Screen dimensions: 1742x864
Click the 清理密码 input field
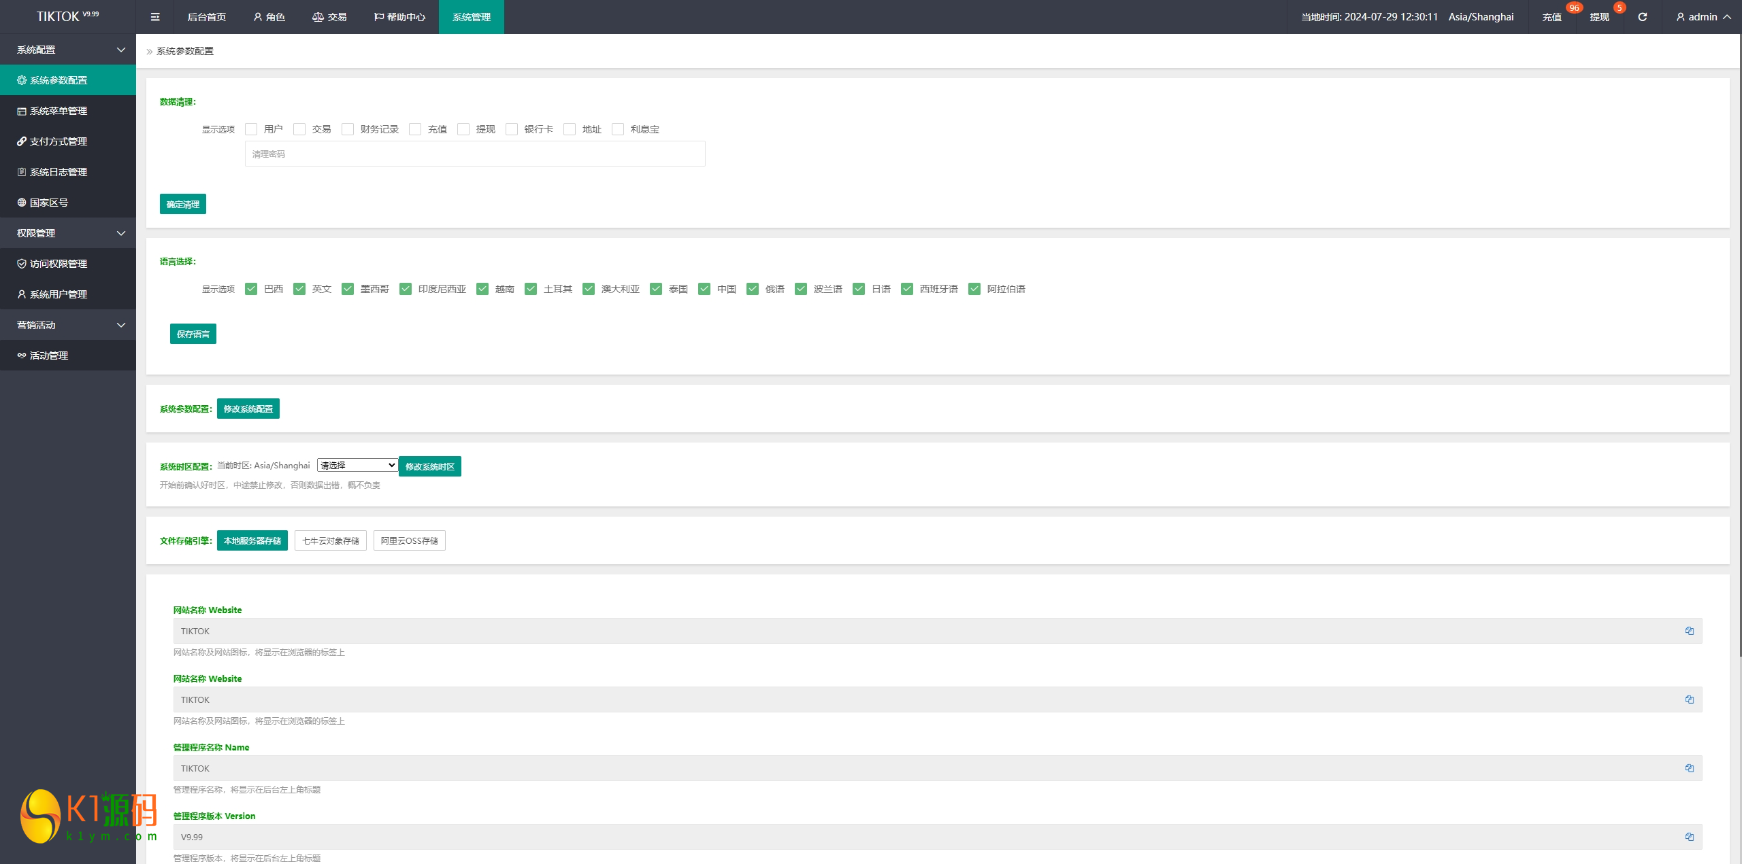tap(474, 154)
